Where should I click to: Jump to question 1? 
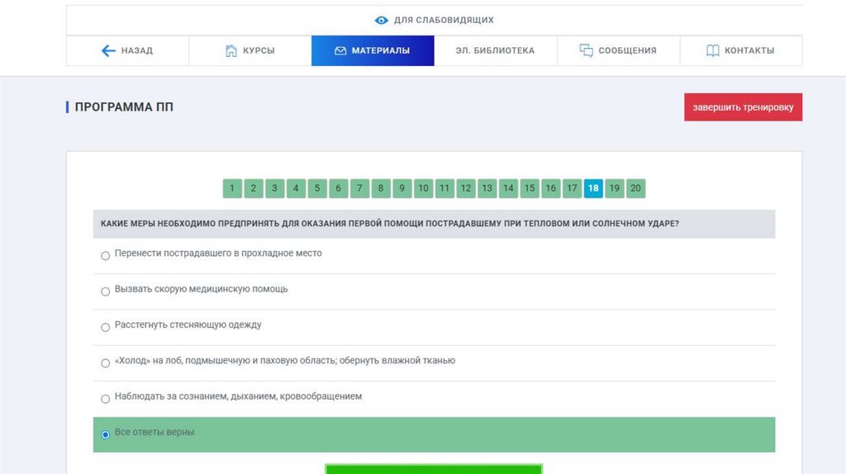click(x=232, y=188)
